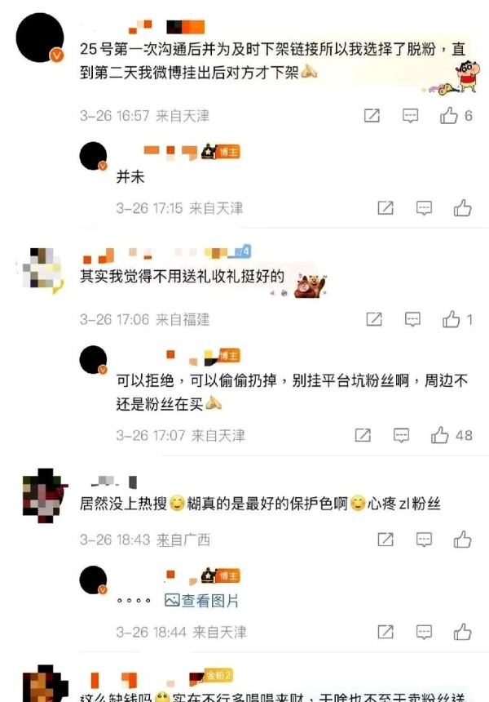Like the "并未" reply
The height and width of the screenshot is (702, 489).
(462, 208)
